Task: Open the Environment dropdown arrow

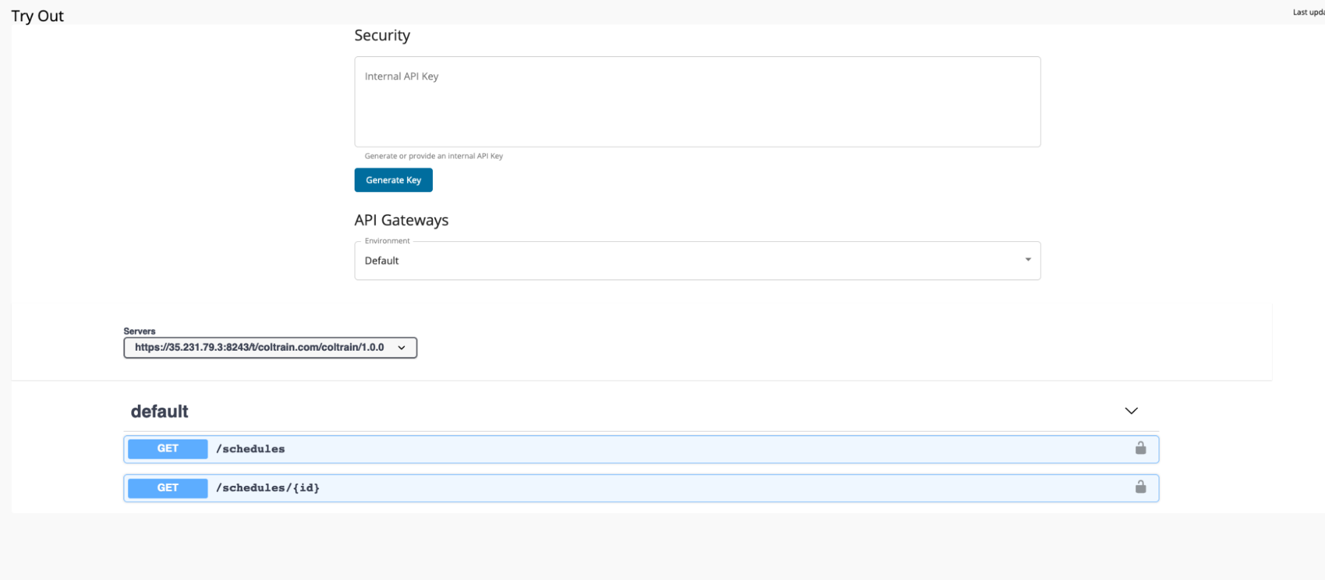Action: tap(1027, 260)
